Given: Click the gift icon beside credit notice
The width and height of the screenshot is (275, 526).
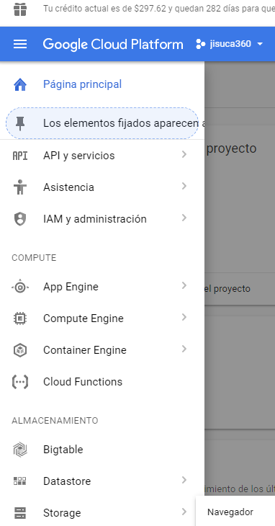Looking at the screenshot, I should click(x=20, y=9).
